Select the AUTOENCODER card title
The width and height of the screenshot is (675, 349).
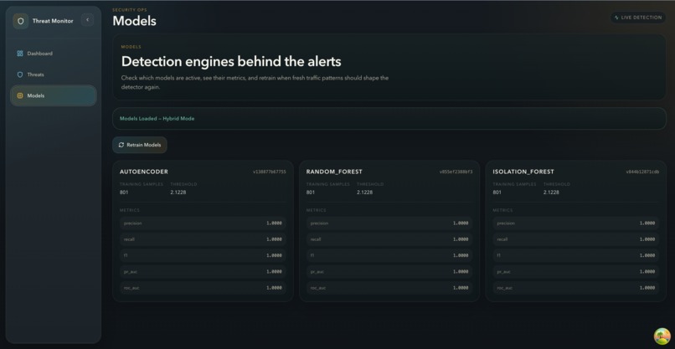tap(144, 172)
